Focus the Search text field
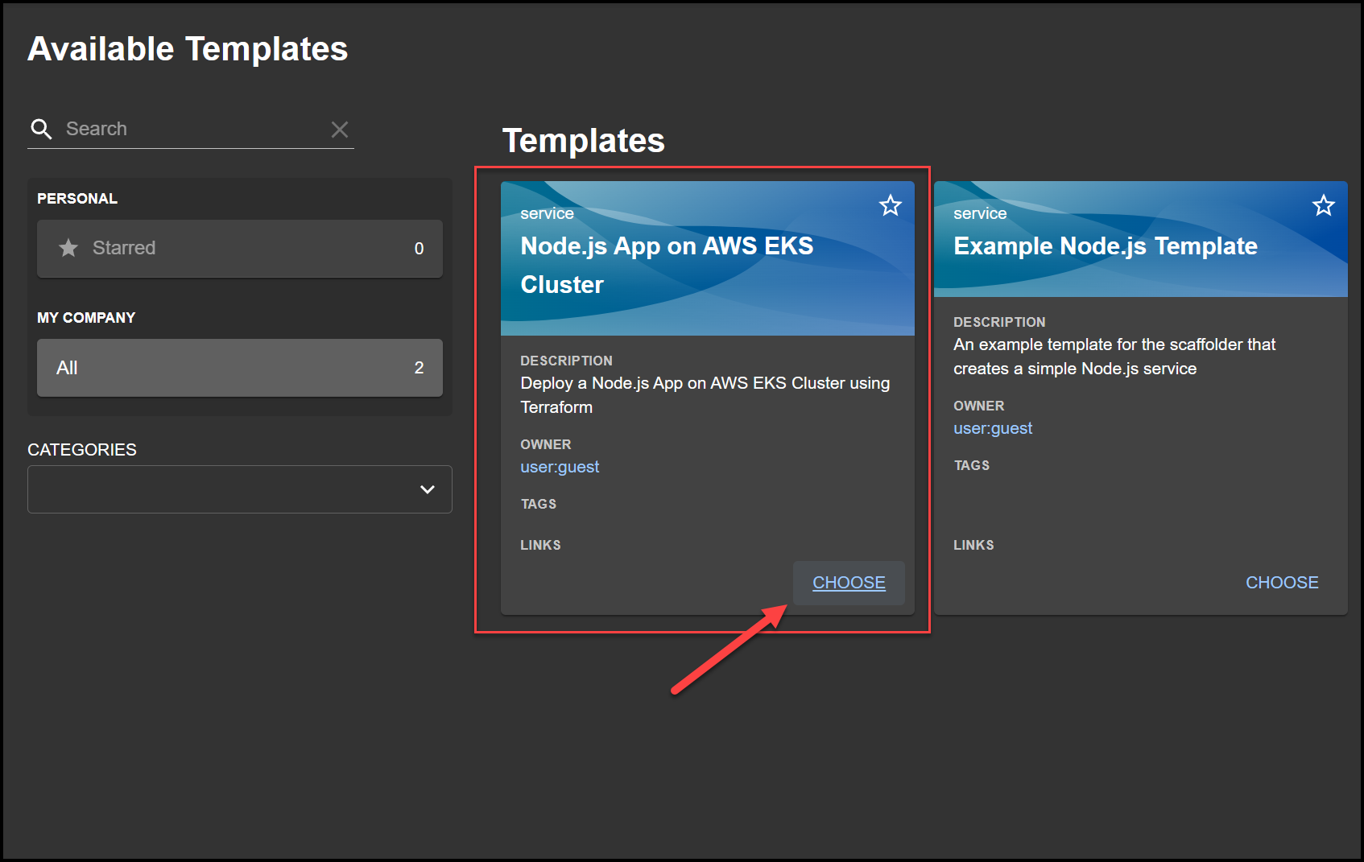Image resolution: width=1364 pixels, height=862 pixels. click(193, 129)
